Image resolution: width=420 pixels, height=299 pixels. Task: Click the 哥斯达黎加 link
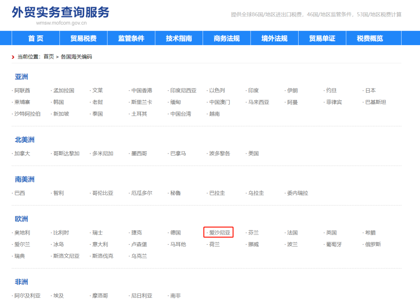tap(66, 153)
